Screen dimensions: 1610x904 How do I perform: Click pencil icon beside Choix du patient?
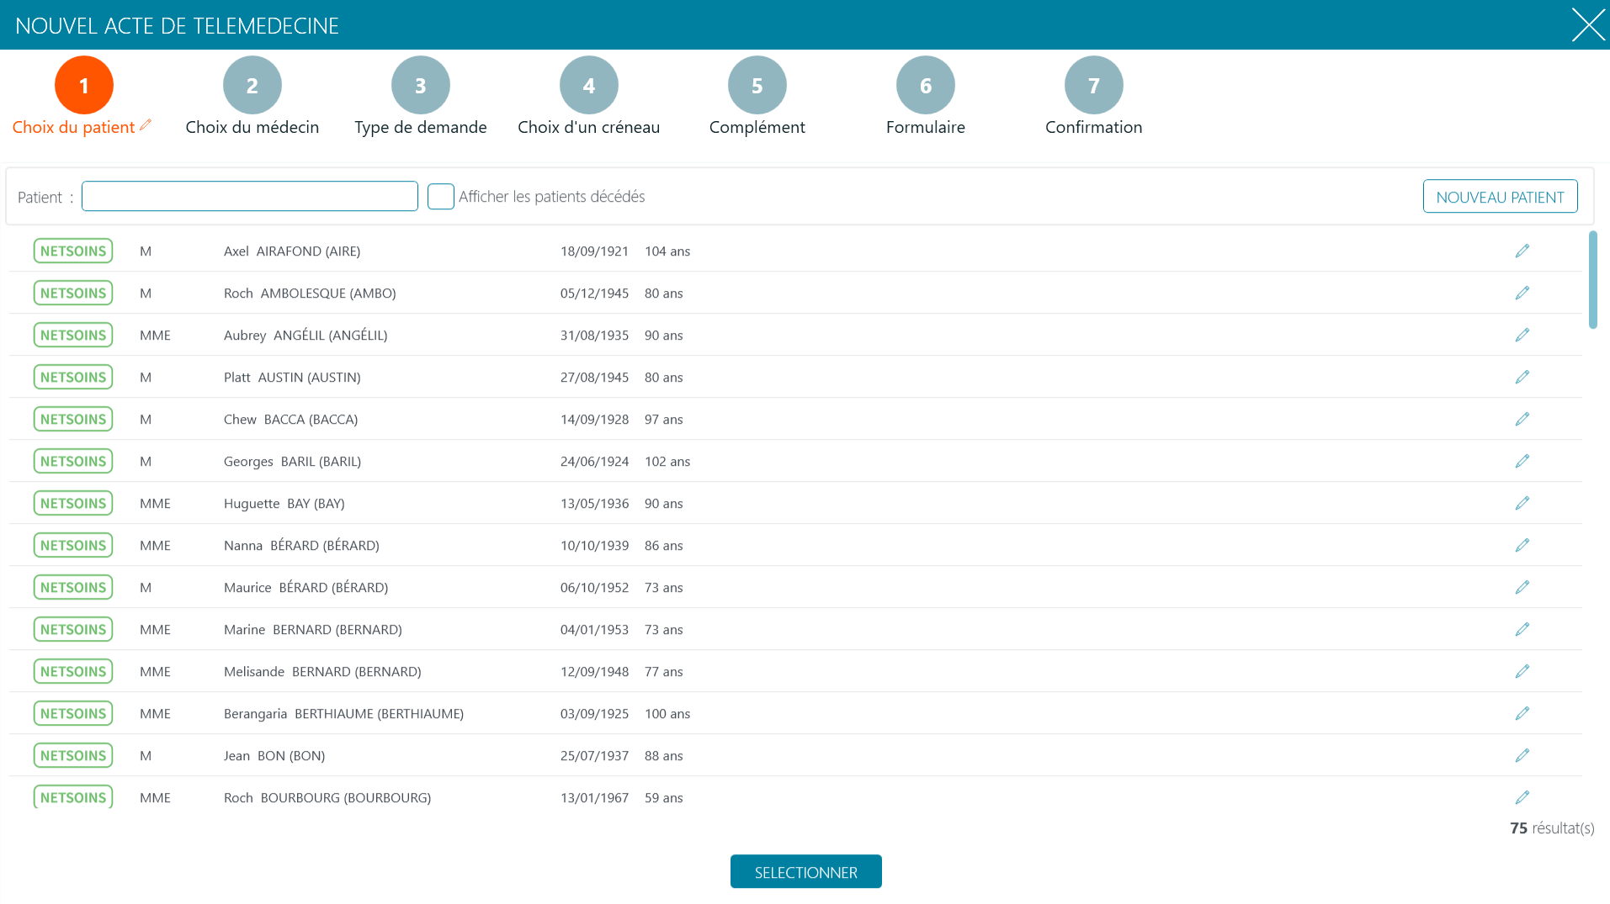[x=146, y=125]
